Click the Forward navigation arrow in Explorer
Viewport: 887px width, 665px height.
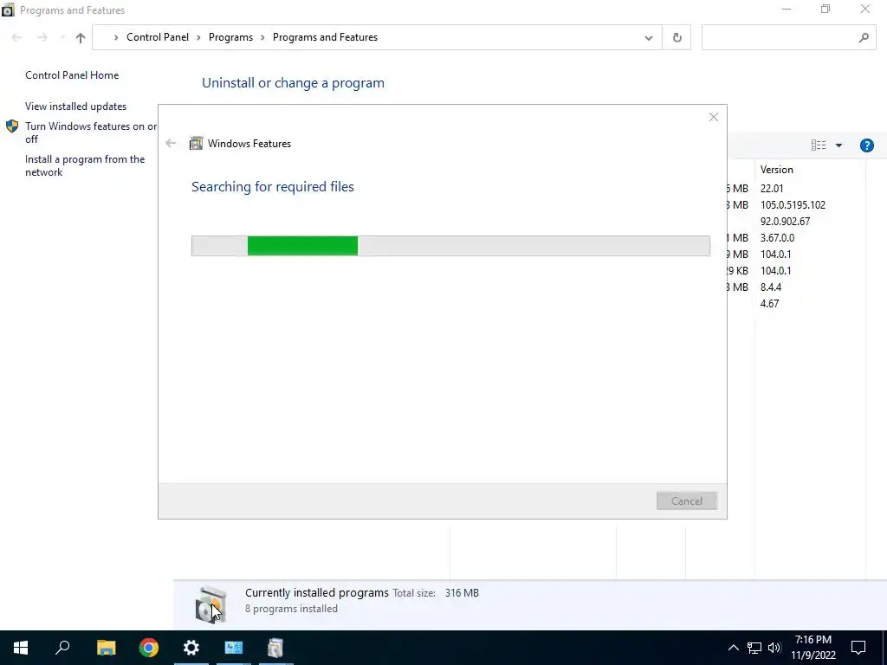[42, 37]
